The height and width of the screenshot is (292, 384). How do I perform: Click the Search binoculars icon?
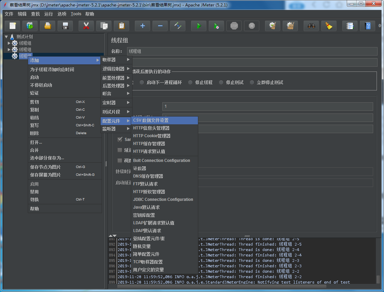point(311,26)
